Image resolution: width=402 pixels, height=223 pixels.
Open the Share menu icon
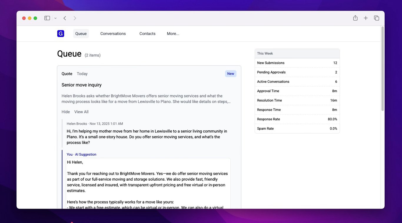point(355,18)
